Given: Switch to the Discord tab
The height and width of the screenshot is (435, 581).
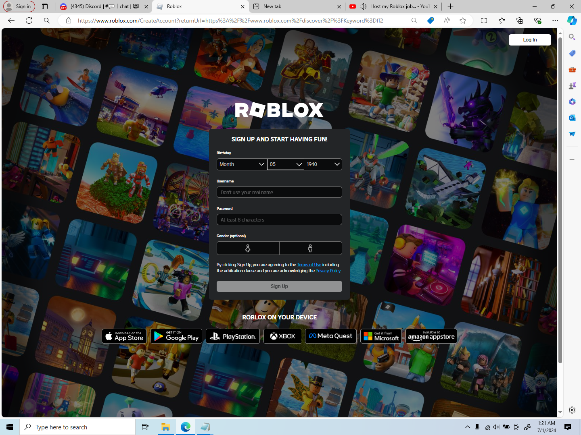Looking at the screenshot, I should tap(104, 6).
